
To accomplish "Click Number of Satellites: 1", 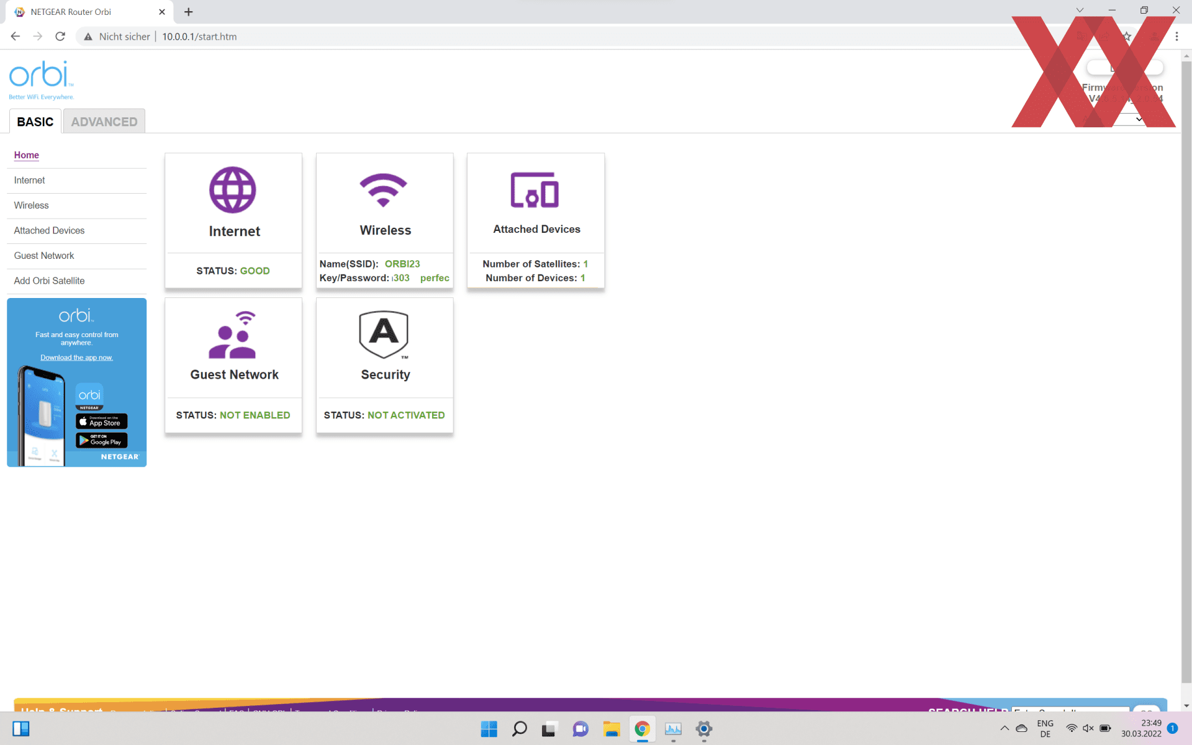I will point(535,264).
